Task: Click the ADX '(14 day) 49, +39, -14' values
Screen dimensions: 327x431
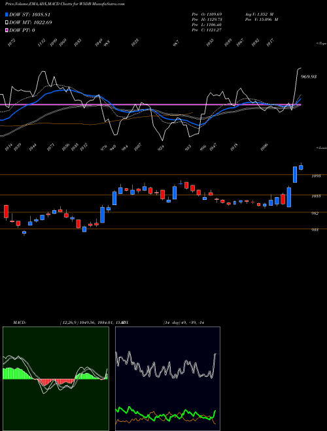Action: (184, 323)
